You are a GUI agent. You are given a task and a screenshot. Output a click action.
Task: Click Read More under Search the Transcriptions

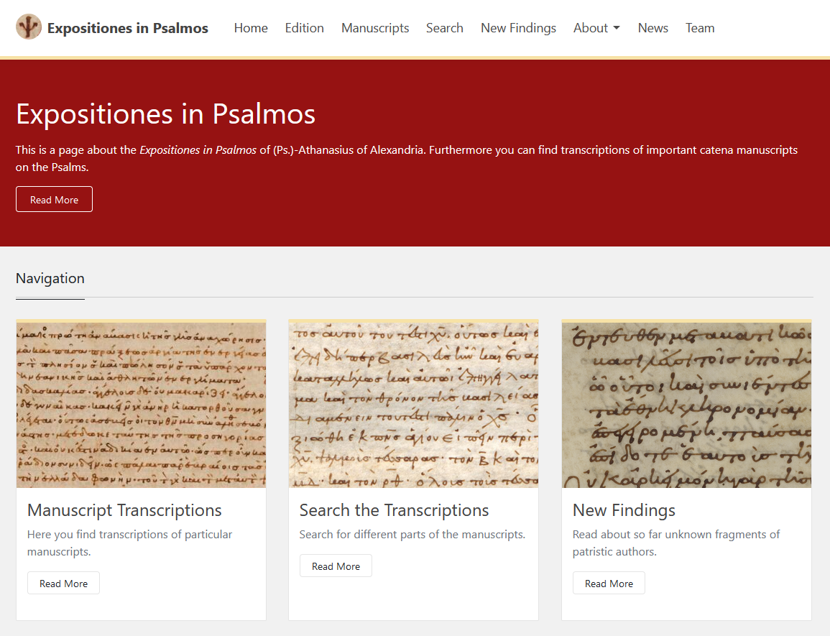tap(336, 566)
